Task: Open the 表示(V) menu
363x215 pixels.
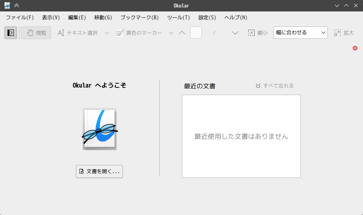Action: pos(51,17)
